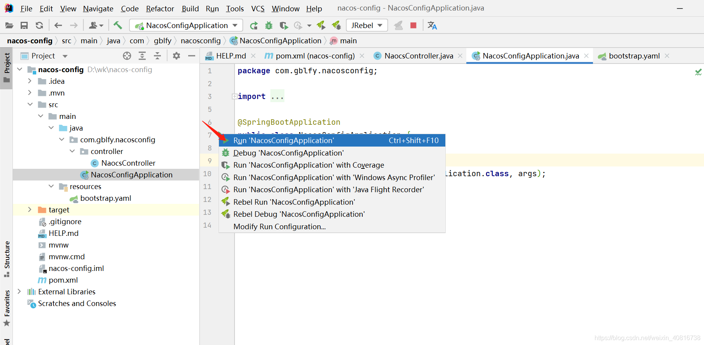Viewport: 704px width, 345px height.
Task: Switch to the pom.xml (nacos-config) tab
Action: click(315, 56)
